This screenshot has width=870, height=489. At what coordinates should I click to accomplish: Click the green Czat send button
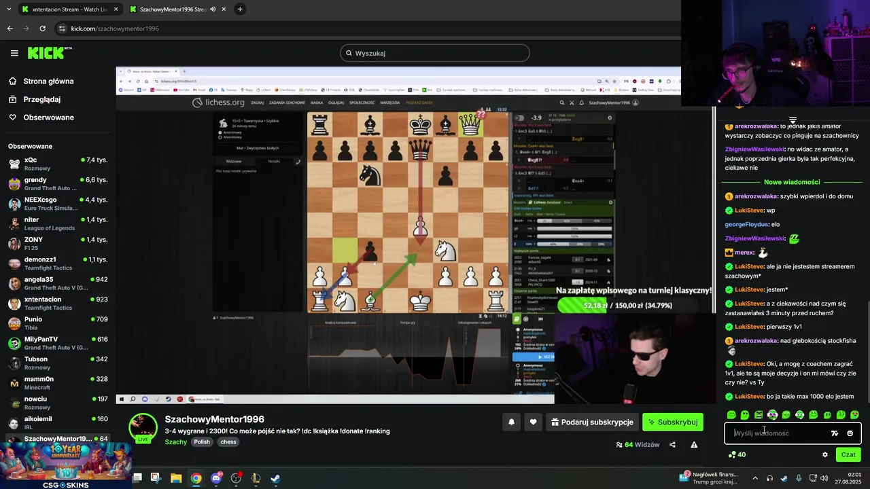pyautogui.click(x=848, y=455)
